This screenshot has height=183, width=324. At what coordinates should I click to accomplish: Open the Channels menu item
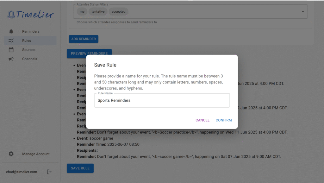(29, 59)
